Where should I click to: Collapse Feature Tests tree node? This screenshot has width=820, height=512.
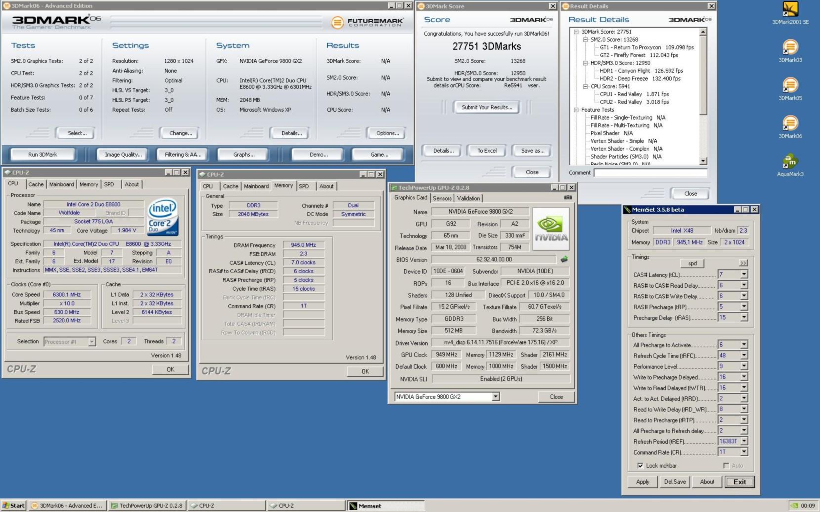click(x=576, y=110)
